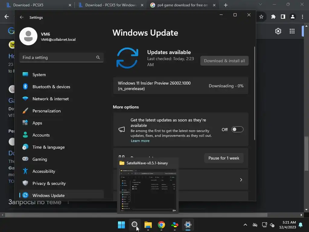Toggle get latest updates switch
This screenshot has width=309, height=232.
point(237,129)
